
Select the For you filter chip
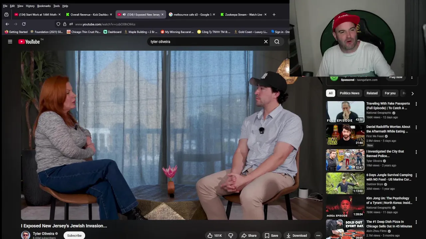[390, 93]
